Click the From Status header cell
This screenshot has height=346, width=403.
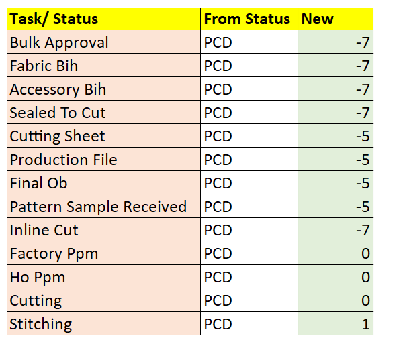coord(249,19)
